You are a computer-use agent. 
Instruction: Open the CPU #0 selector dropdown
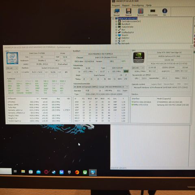[12, 68]
